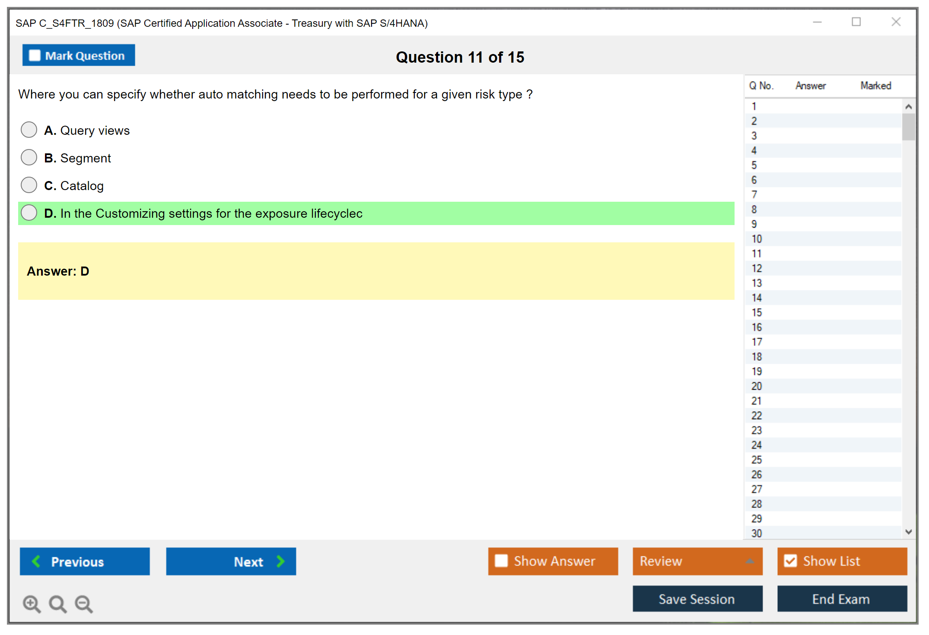
Task: Click the Marked column header
Action: [x=875, y=86]
